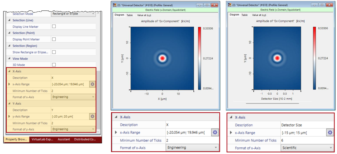Screen dimensions: 337x154
Task: Select Diagram tab in left detector window
Action: [119, 15]
